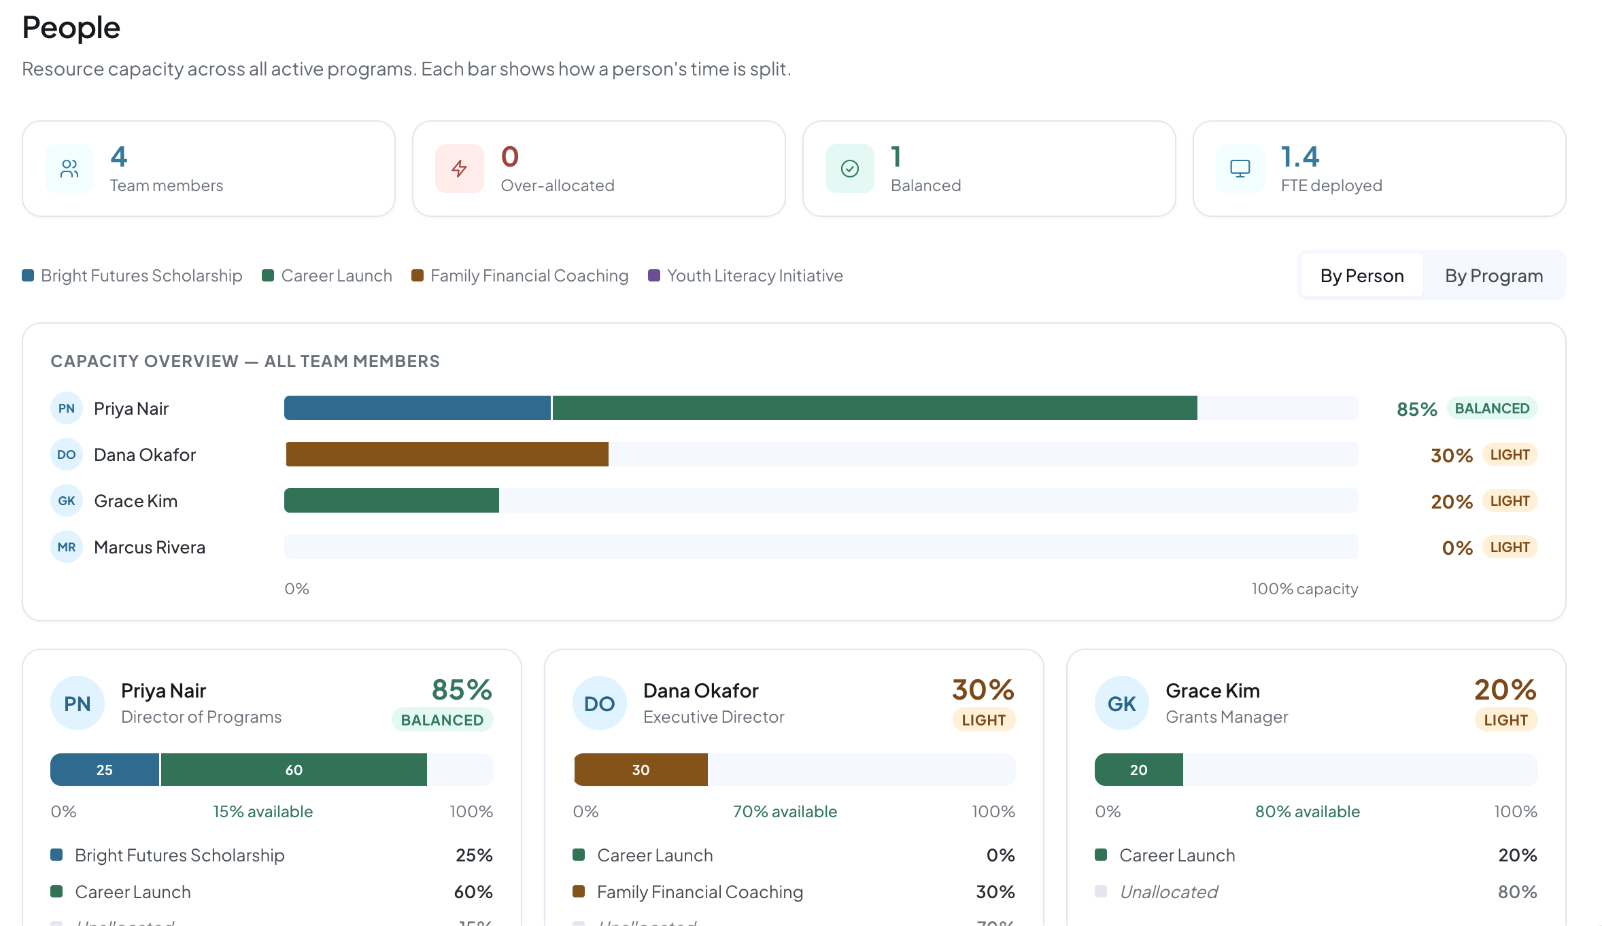
Task: Click the Director of Programs title
Action: [x=201, y=717]
